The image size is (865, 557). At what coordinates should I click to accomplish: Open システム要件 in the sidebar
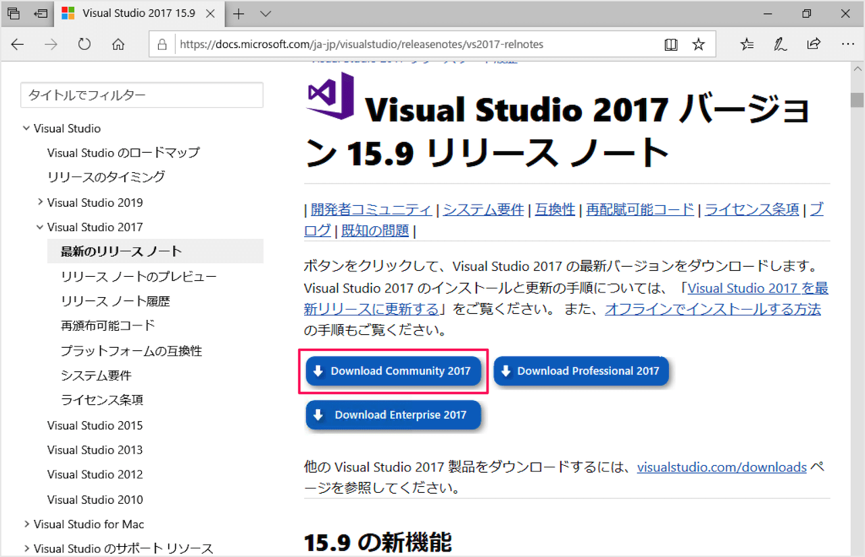pyautogui.click(x=96, y=375)
